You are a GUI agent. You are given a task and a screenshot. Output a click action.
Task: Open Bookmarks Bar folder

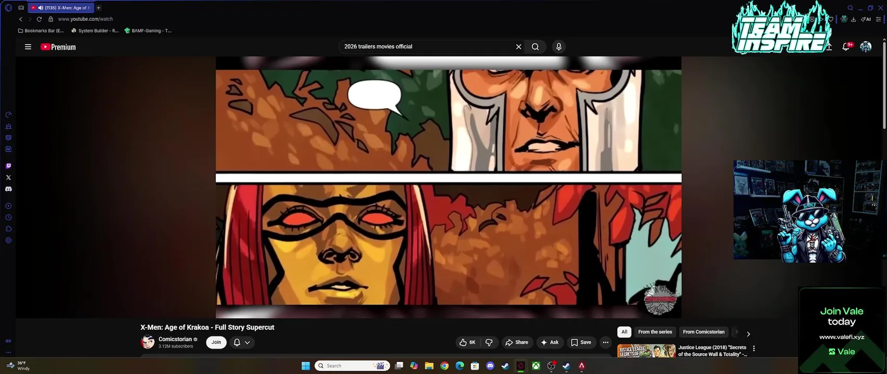(41, 31)
